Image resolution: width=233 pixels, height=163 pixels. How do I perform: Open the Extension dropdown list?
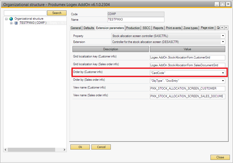point(223,42)
